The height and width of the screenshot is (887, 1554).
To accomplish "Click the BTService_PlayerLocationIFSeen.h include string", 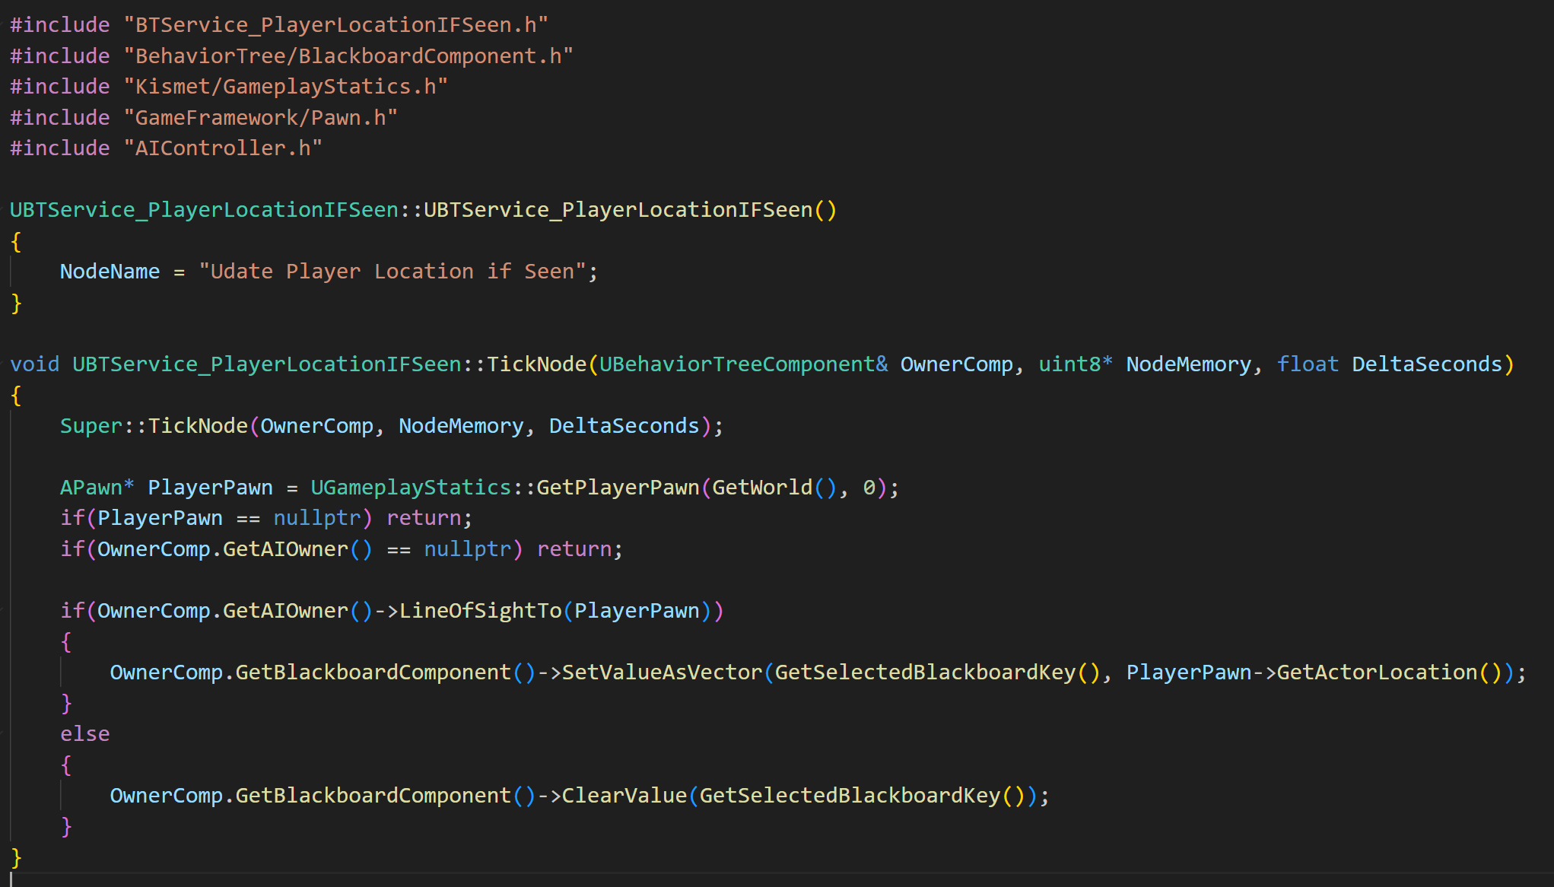I will pyautogui.click(x=335, y=25).
